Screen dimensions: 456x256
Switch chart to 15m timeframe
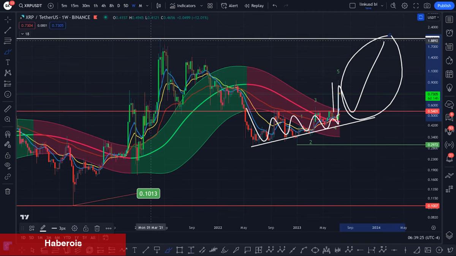(74, 6)
